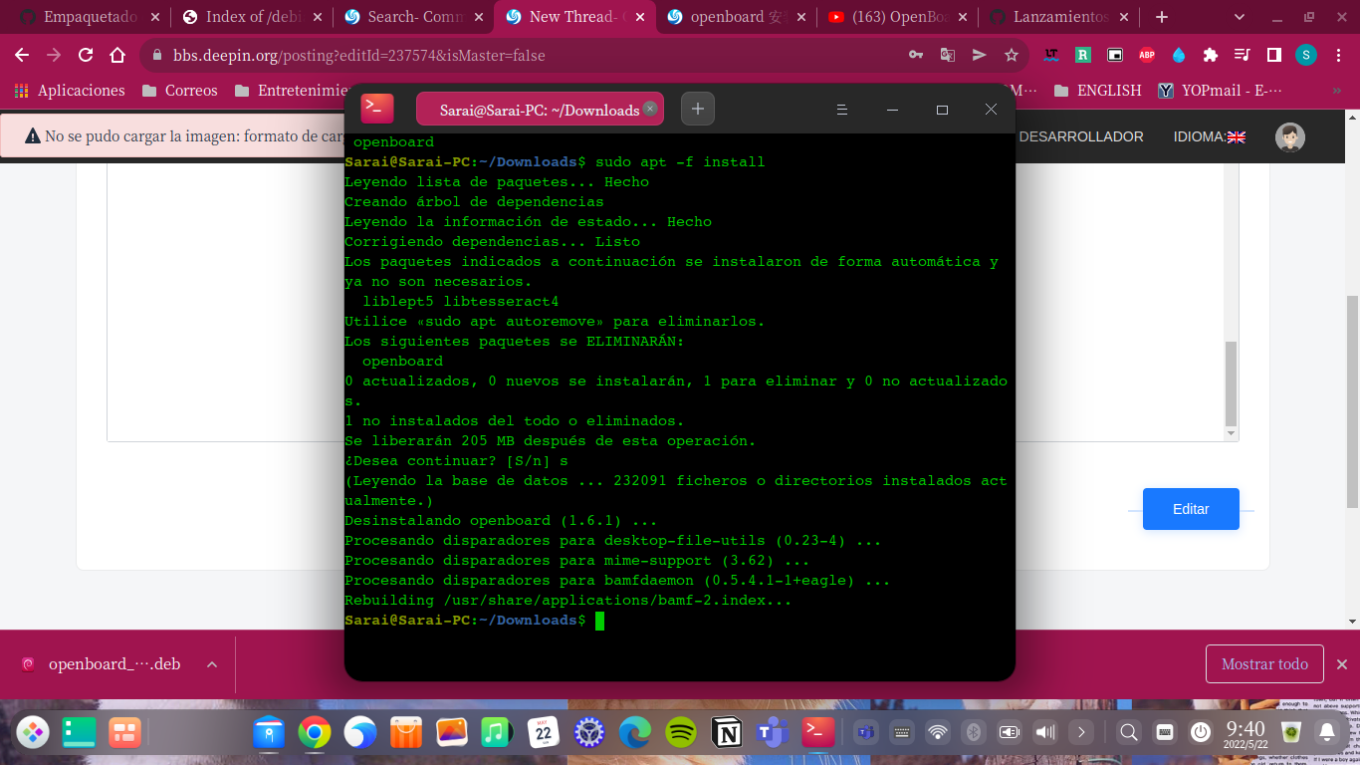Click the blue Editar button
This screenshot has width=1360, height=765.
[x=1191, y=509]
